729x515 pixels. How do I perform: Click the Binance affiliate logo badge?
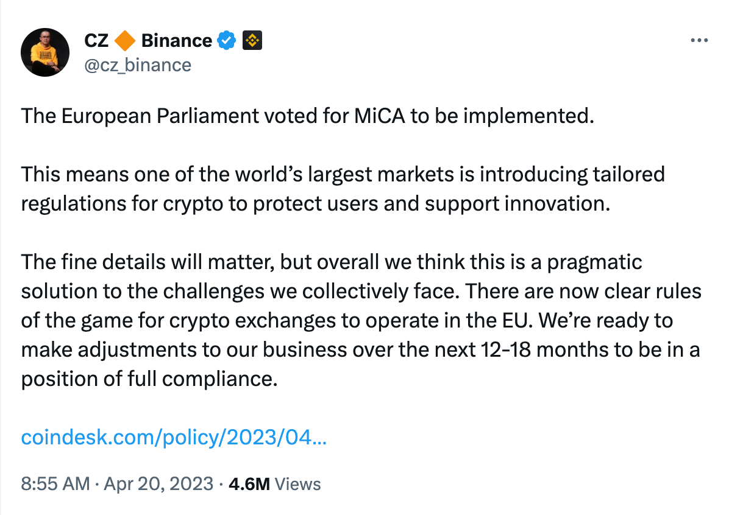tap(252, 41)
